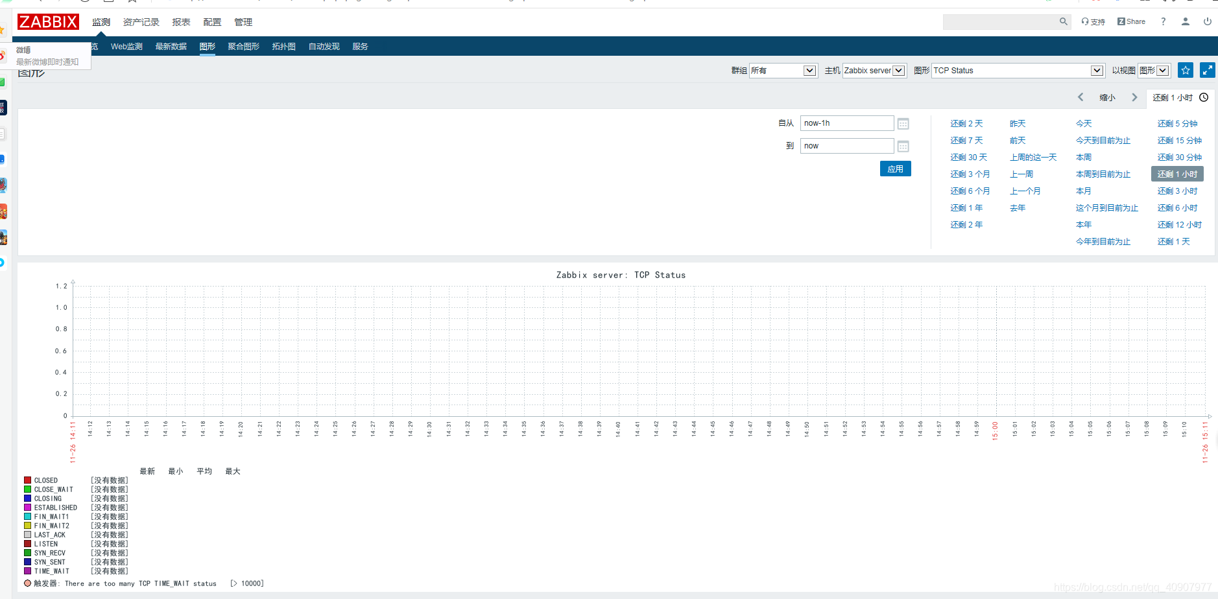Switch to 聚合图形 Screens submenu
Viewport: 1218px width, 599px height.
[244, 47]
